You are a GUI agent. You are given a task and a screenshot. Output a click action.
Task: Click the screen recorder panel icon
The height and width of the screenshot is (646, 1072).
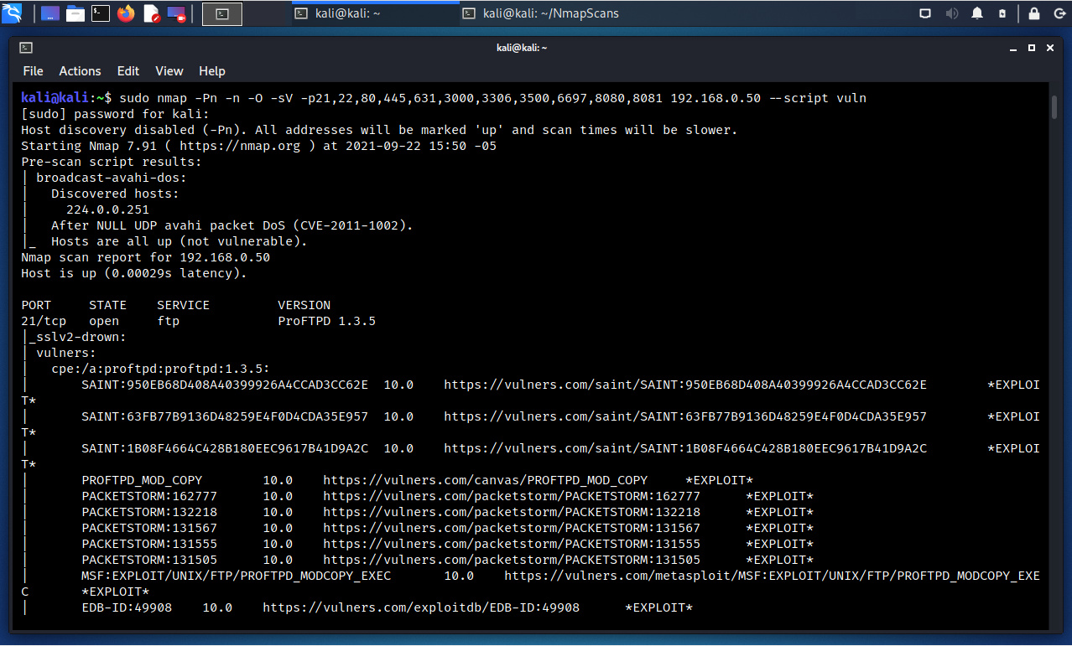[x=176, y=13]
